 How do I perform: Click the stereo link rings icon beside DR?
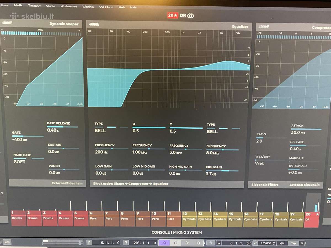191,16
